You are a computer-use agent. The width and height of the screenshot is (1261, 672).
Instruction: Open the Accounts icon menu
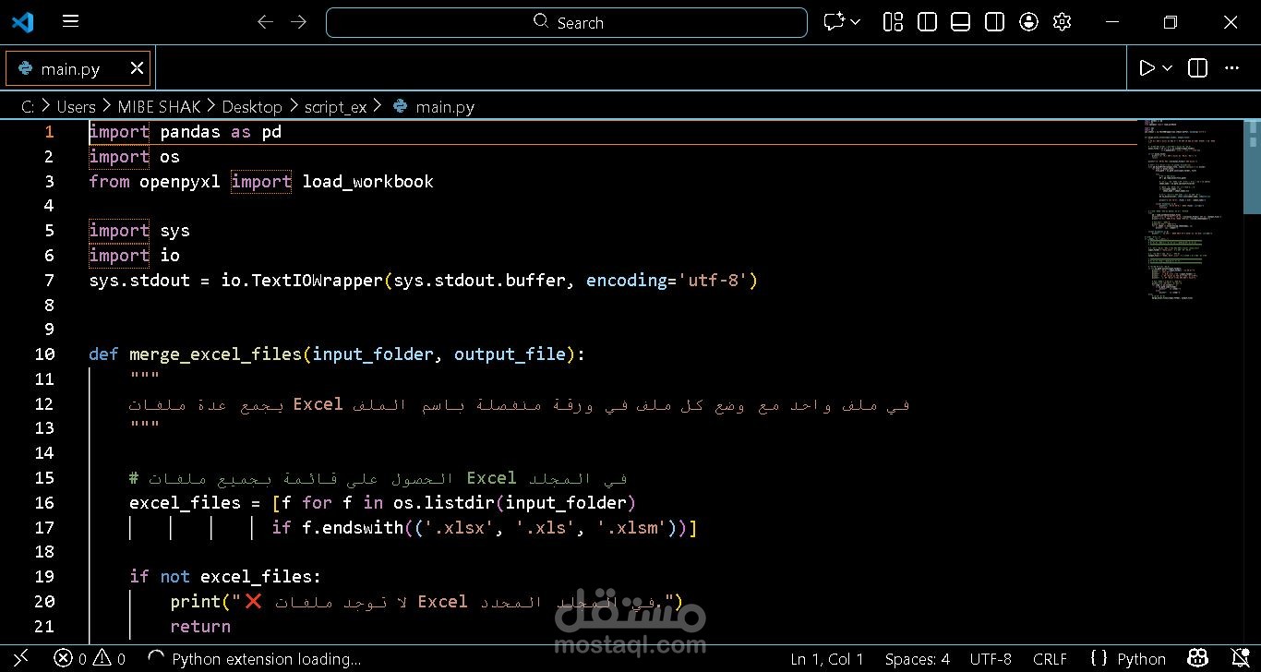pos(1028,22)
